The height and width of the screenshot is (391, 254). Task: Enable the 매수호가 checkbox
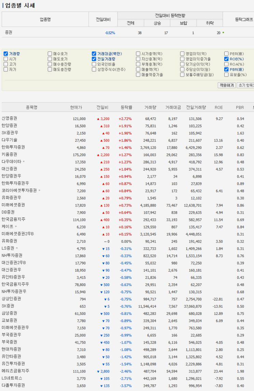(50, 54)
